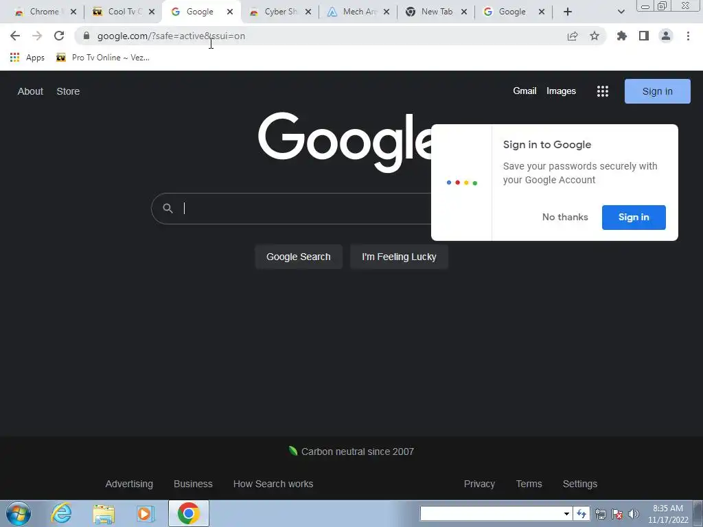Click the I'm Feeling Lucky button

tap(399, 257)
